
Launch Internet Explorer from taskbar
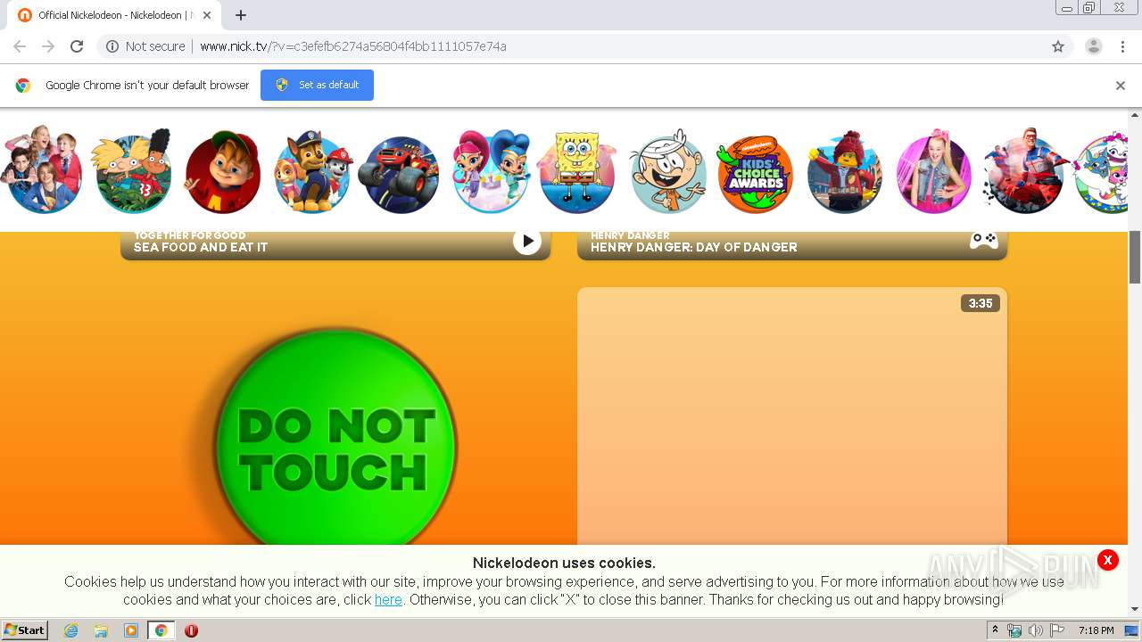click(x=70, y=630)
